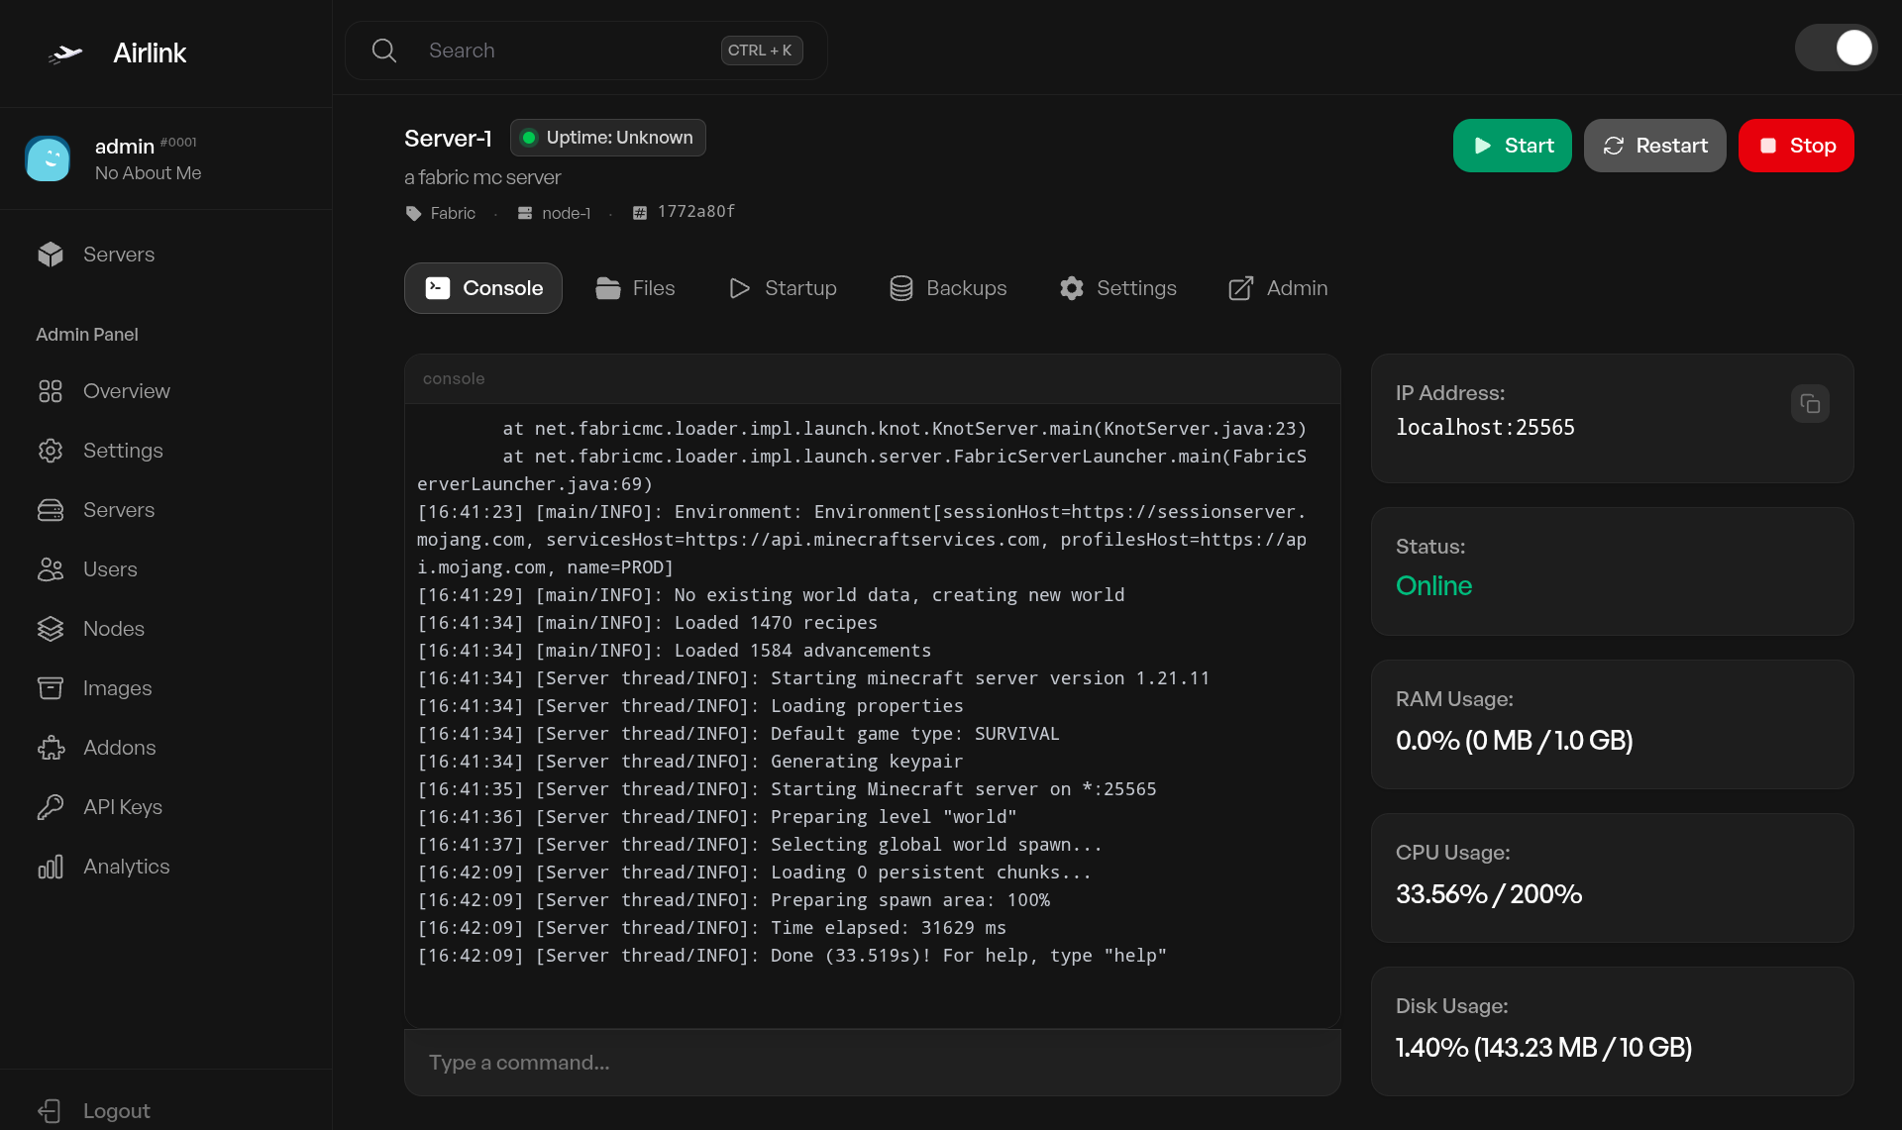Open the external Admin tab link
Screen dimensions: 1902x1130
pos(1278,288)
